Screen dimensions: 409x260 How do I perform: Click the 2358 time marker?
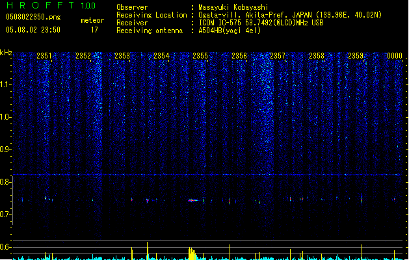pos(317,56)
